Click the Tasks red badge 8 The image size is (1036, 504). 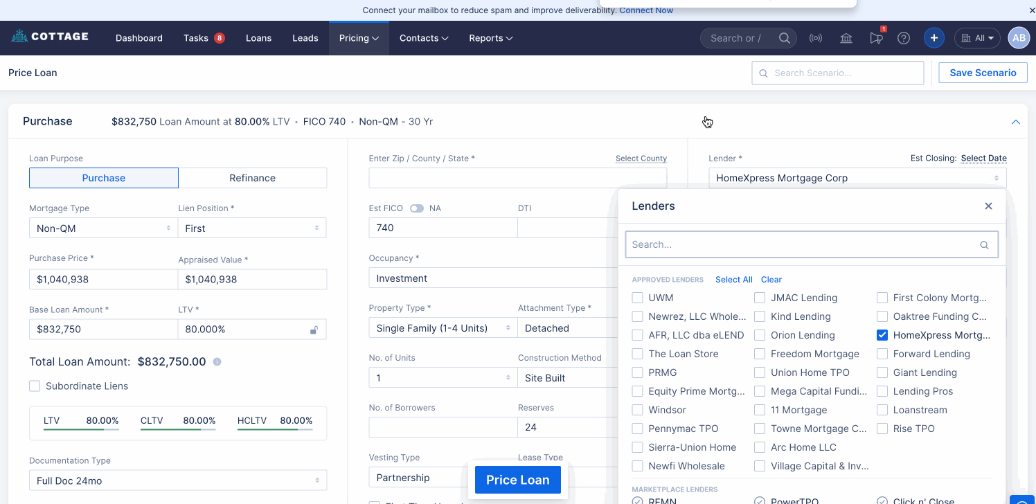(x=220, y=38)
